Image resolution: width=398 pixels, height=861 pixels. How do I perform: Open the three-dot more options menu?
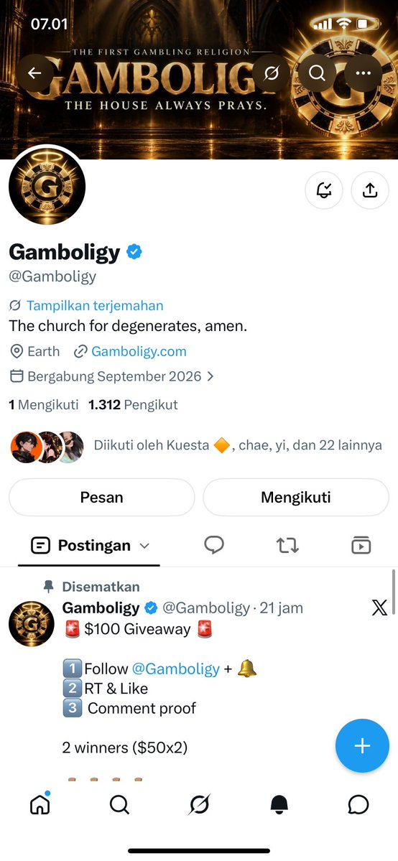[364, 73]
